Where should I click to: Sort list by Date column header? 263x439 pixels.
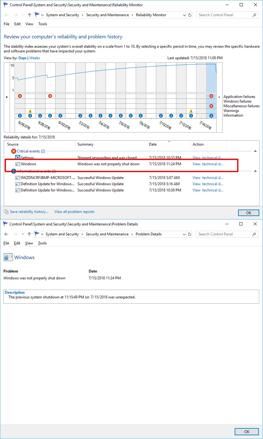point(169,144)
